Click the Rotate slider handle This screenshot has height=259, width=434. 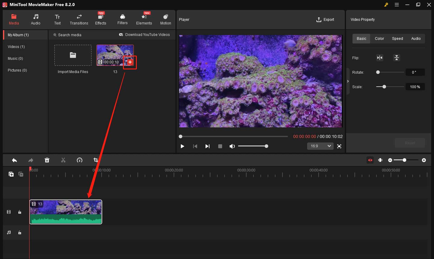(378, 72)
